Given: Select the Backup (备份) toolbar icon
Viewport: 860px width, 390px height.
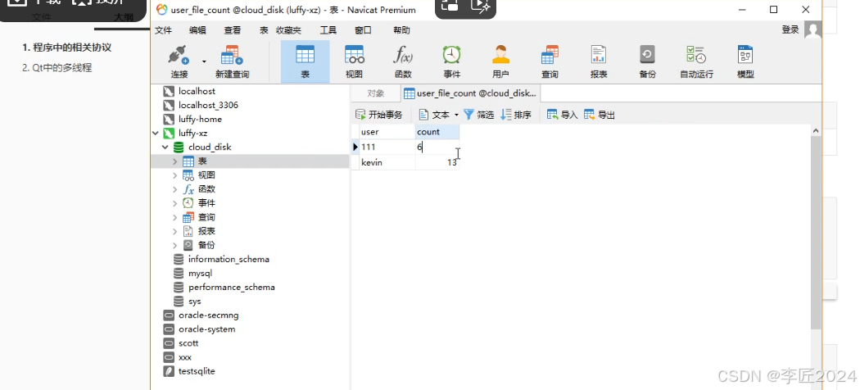Looking at the screenshot, I should (x=647, y=61).
